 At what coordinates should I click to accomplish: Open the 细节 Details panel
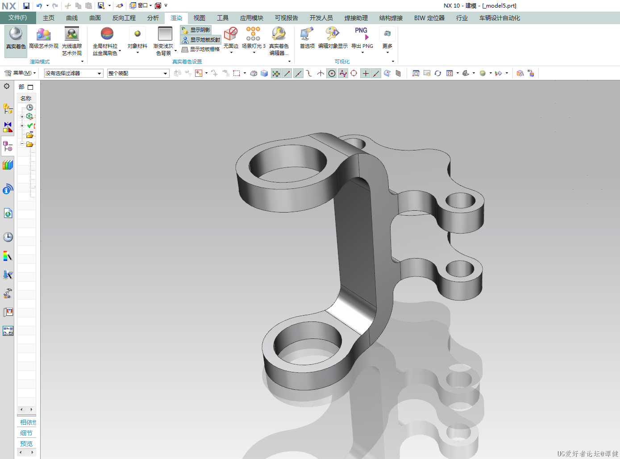click(x=26, y=433)
